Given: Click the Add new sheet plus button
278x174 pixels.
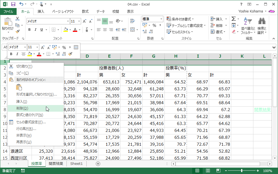Looking at the screenshot, I should 98,164.
